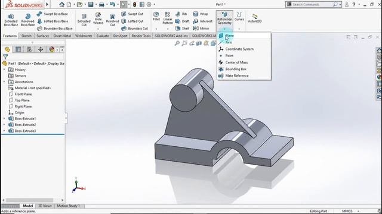
Task: Click Swept Boss/Base feature
Action: click(x=53, y=14)
